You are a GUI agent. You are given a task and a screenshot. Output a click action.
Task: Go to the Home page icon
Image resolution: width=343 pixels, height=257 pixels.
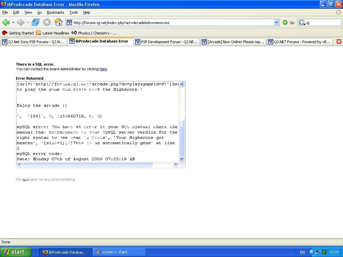[x=59, y=22]
